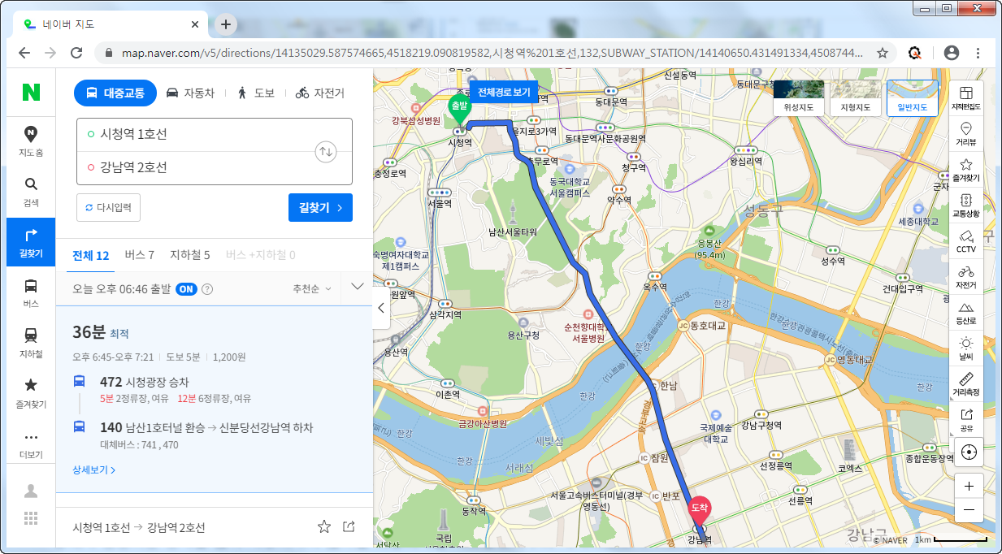This screenshot has height=554, width=1002.
Task: Swap origin and destination stations
Action: coord(326,151)
